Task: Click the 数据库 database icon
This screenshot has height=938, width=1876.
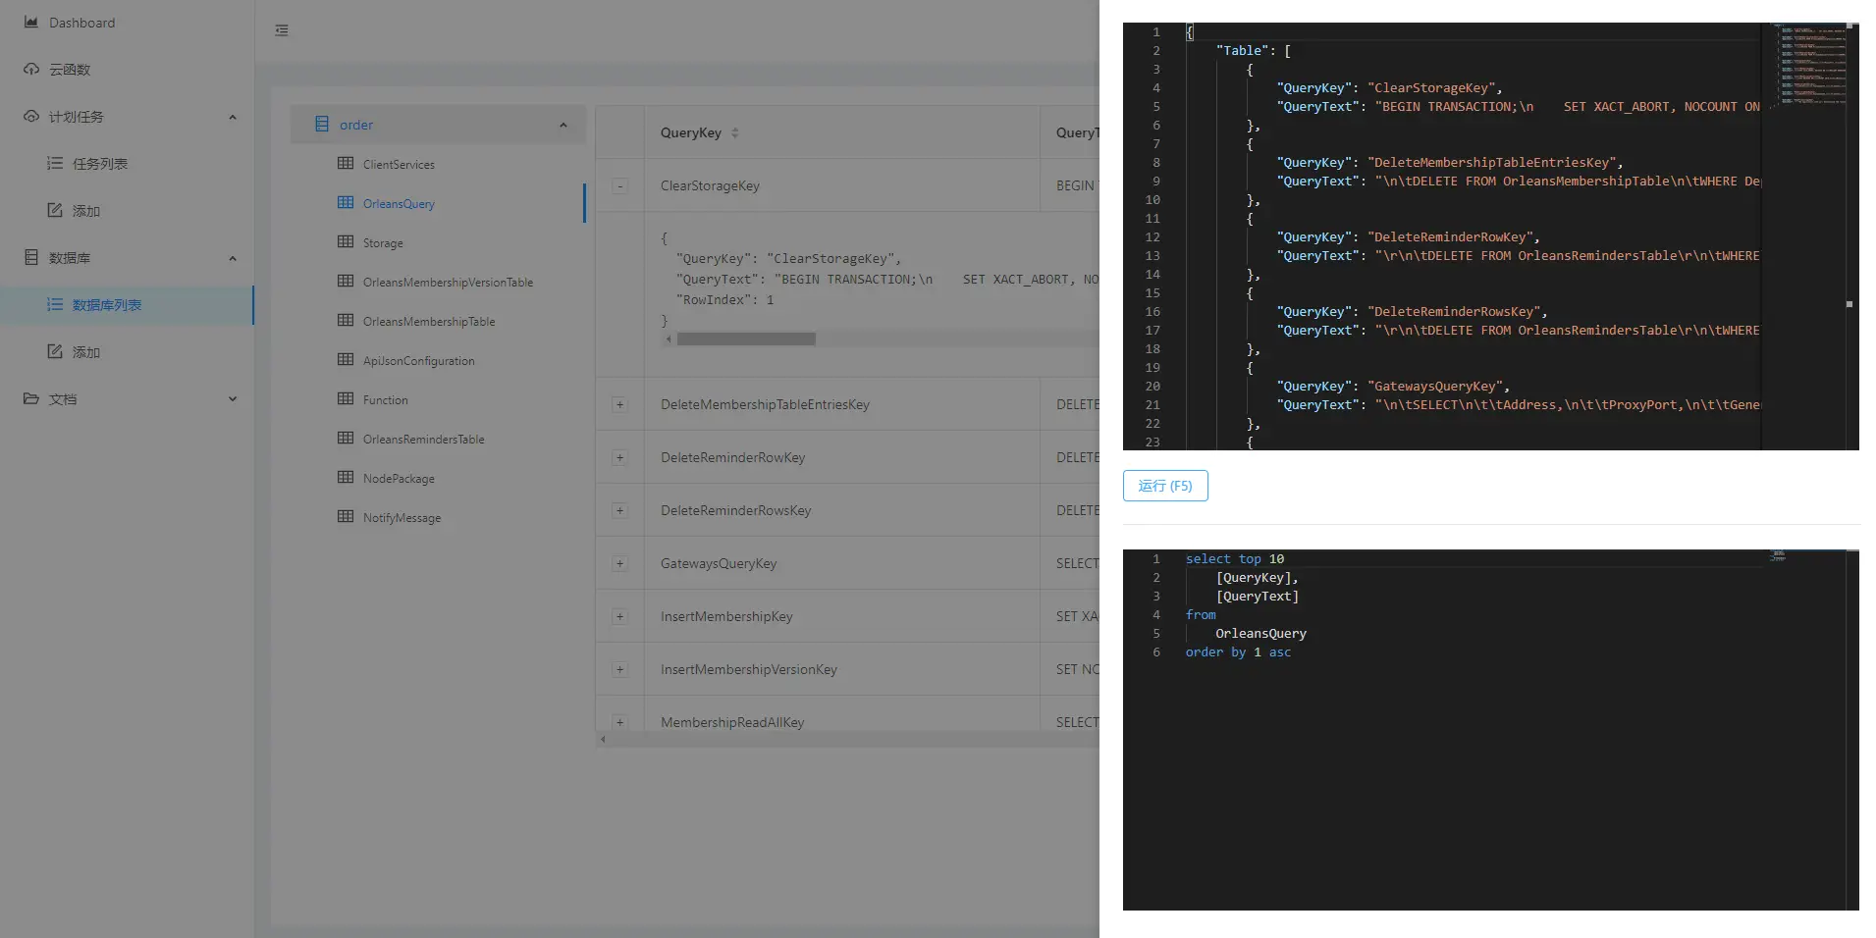Action: coord(31,258)
